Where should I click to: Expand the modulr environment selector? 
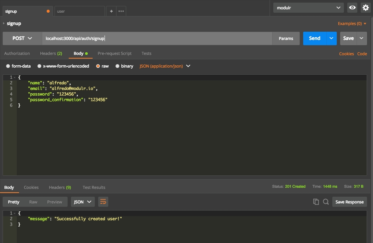click(x=308, y=7)
